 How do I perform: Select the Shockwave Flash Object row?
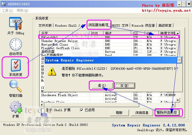[59, 95]
